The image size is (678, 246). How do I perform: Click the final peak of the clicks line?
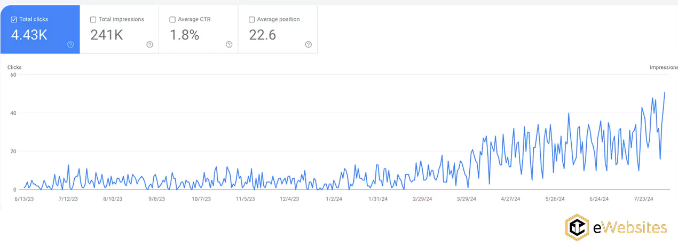[x=665, y=92]
